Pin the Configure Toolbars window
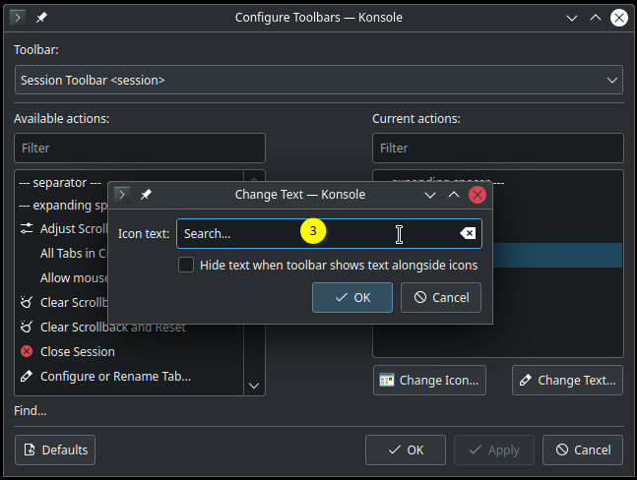The height and width of the screenshot is (480, 637). (41, 18)
